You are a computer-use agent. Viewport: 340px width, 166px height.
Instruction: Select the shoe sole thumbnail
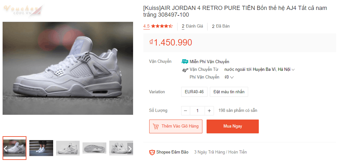[94, 148]
